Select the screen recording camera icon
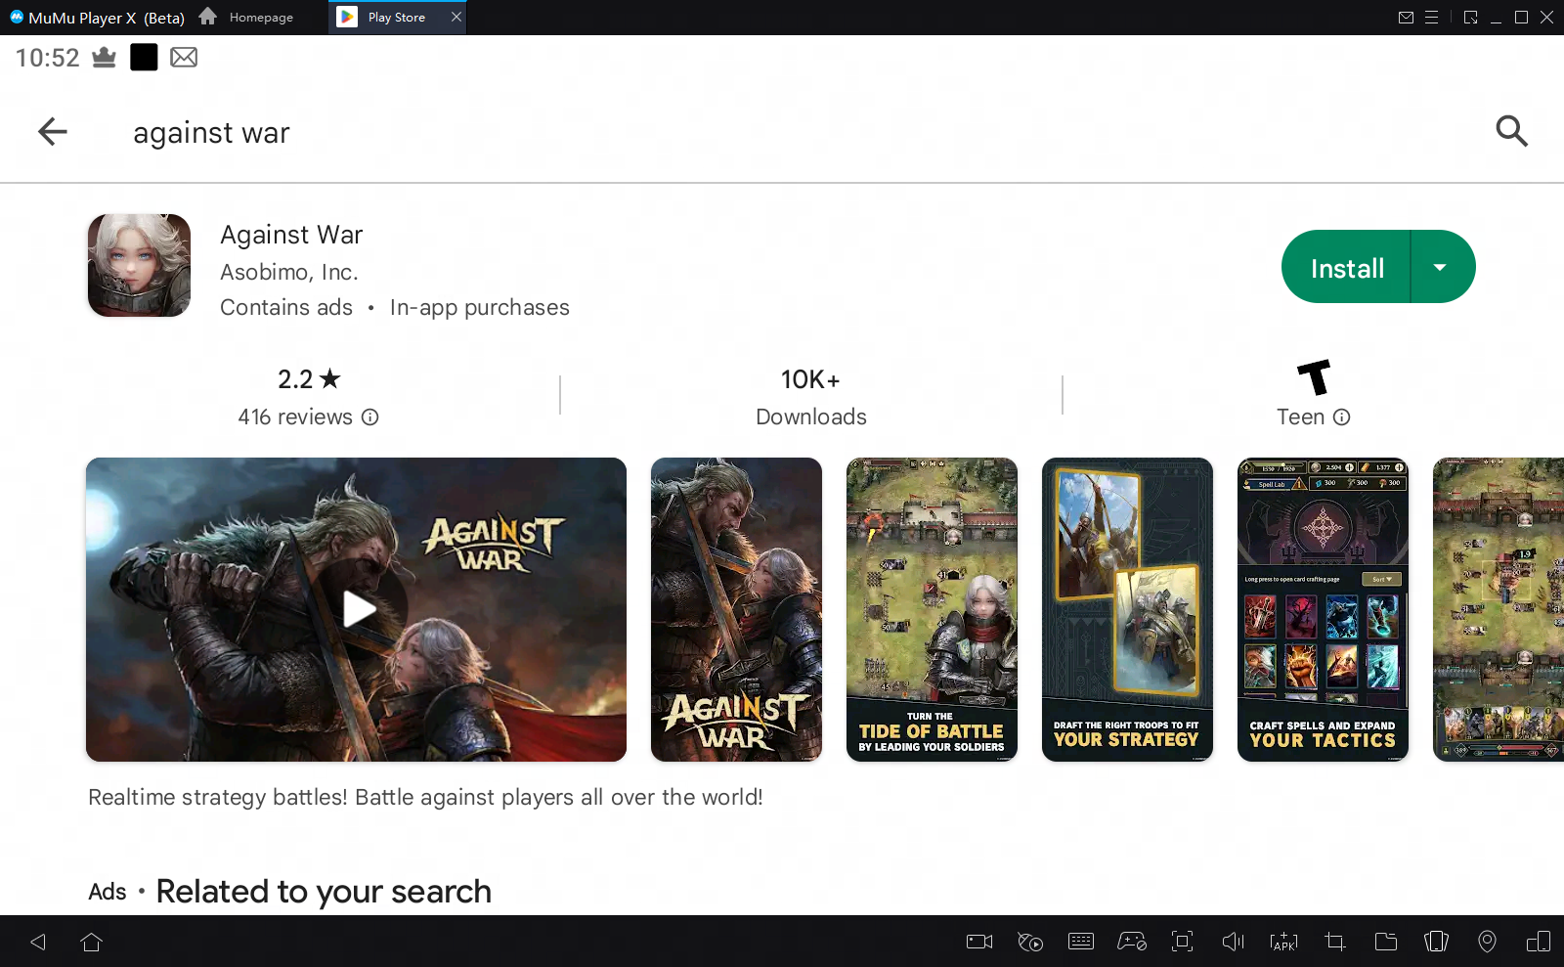1564x967 pixels. point(977,941)
